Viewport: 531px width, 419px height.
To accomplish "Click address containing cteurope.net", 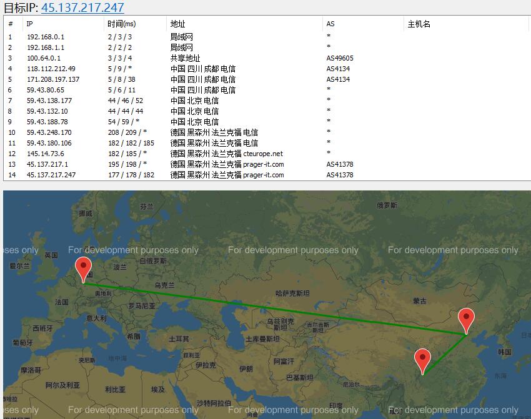I will [227, 154].
